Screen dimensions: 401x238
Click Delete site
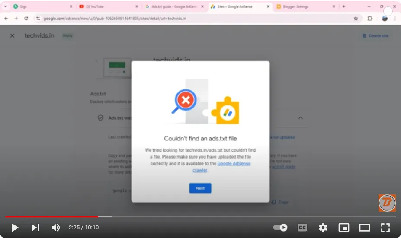pyautogui.click(x=375, y=36)
